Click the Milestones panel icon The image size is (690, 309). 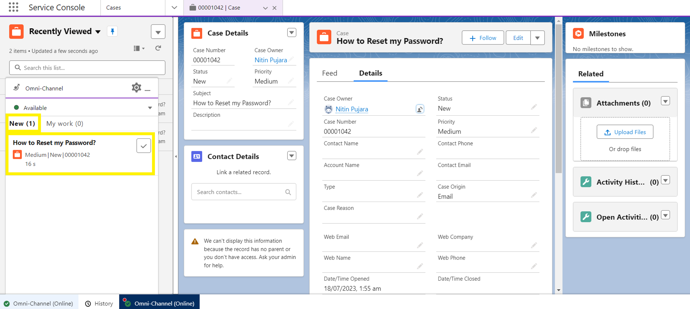[578, 33]
